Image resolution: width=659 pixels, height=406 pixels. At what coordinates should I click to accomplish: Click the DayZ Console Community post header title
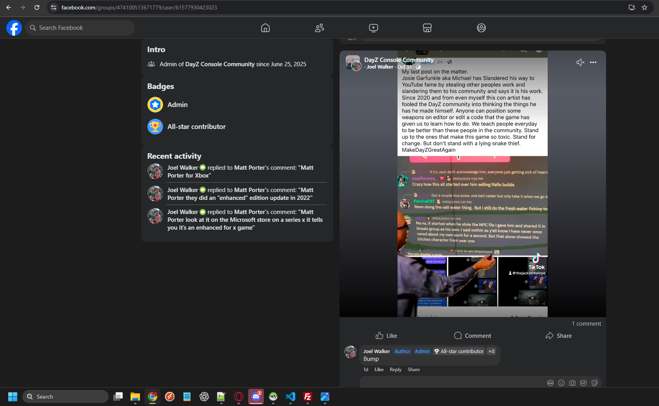399,60
